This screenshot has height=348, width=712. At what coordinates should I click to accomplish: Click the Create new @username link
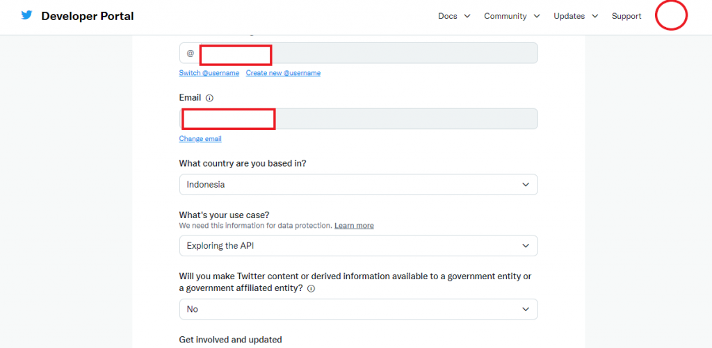click(x=284, y=73)
